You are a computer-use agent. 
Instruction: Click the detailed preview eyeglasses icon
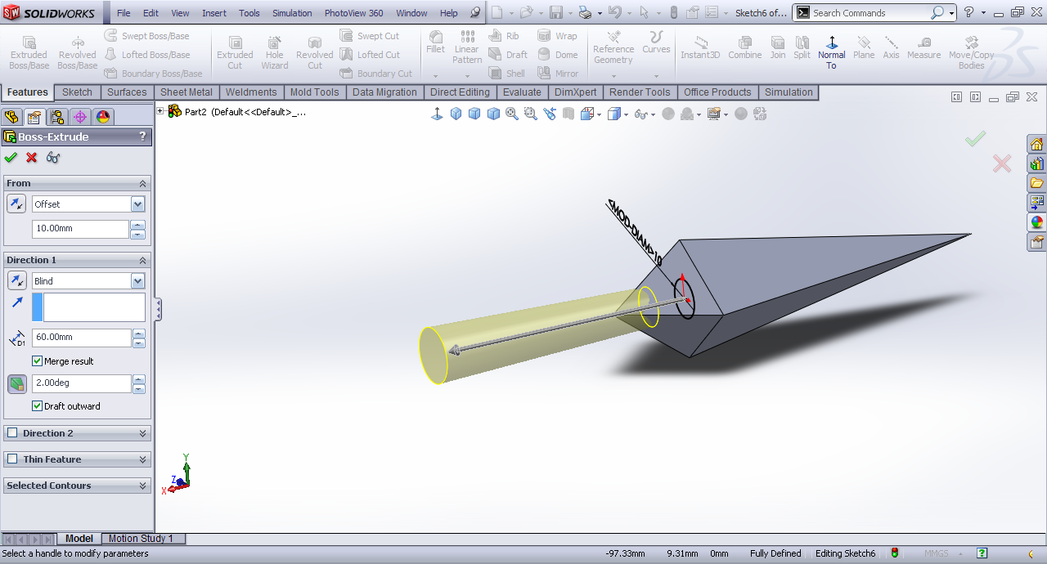(53, 158)
